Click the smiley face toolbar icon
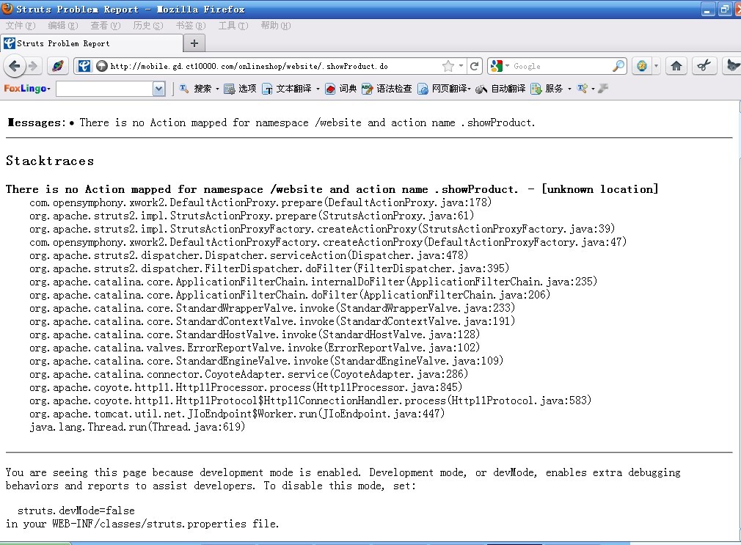The width and height of the screenshot is (741, 545). pos(642,66)
